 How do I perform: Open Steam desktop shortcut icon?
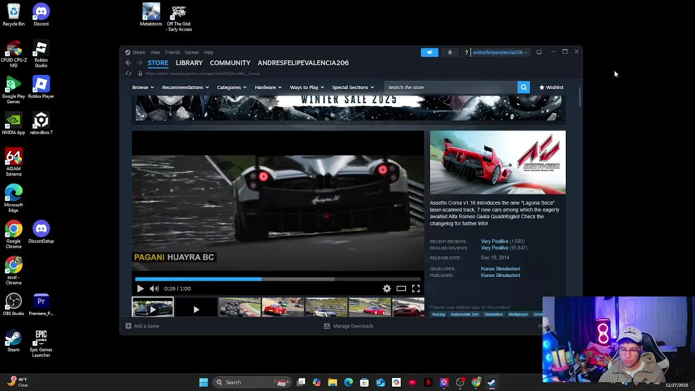point(14,341)
